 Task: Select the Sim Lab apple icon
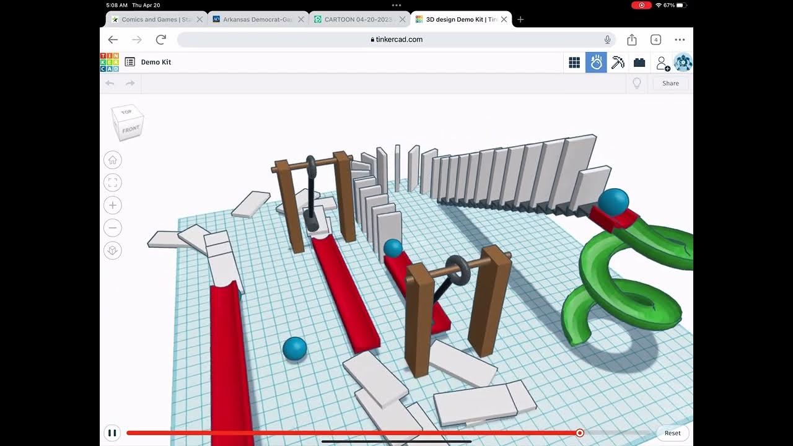pyautogui.click(x=596, y=63)
